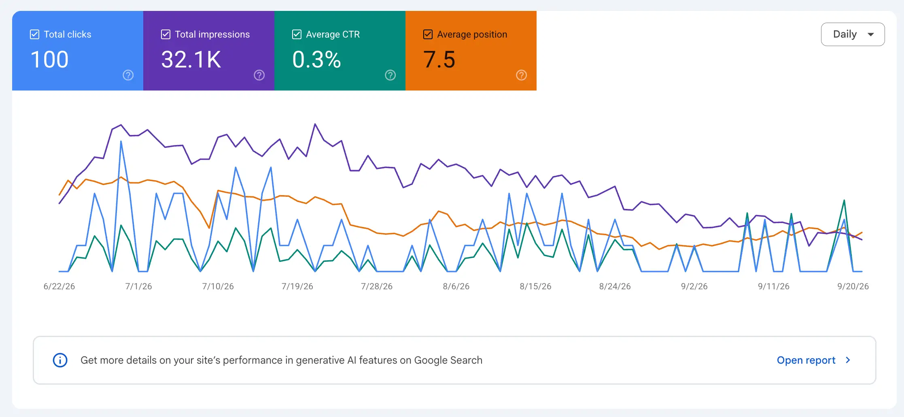
Task: Click the Average position label text
Action: [472, 34]
